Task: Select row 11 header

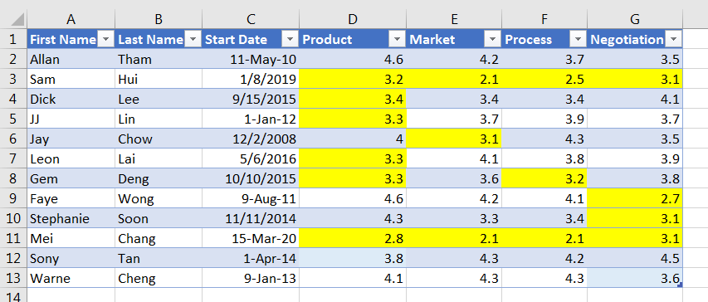Action: point(13,238)
